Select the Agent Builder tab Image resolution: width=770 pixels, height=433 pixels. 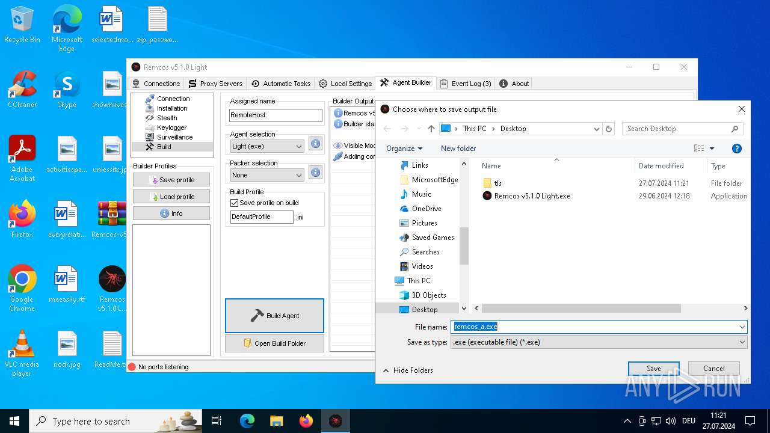click(405, 83)
